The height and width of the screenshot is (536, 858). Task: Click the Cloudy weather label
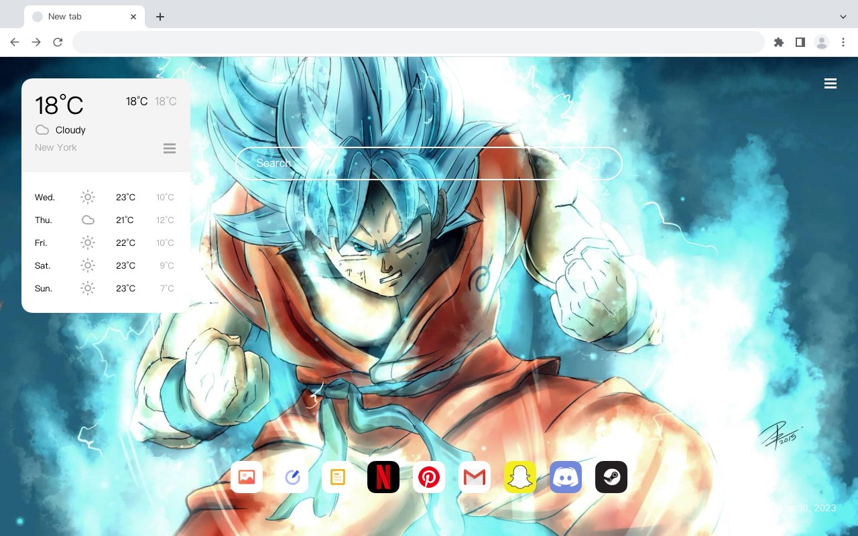coord(70,130)
